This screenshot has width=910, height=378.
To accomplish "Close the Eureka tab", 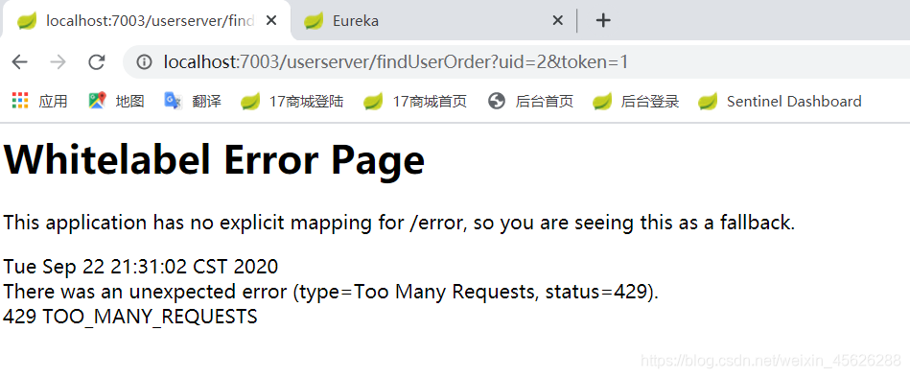I will click(557, 21).
